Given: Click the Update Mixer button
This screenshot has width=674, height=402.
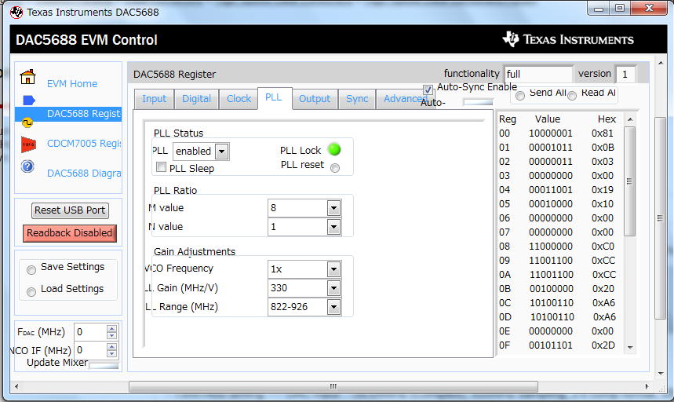Looking at the screenshot, I should 104,365.
